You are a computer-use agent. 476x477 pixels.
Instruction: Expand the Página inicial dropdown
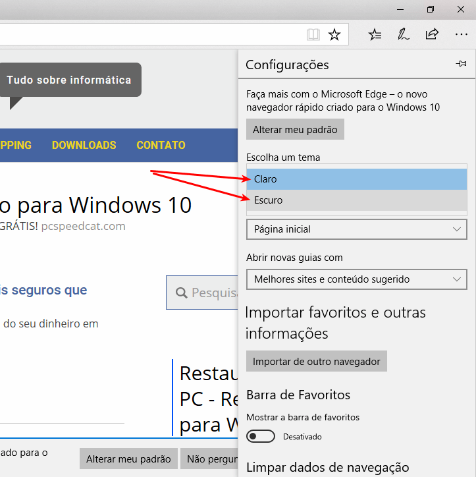[357, 229]
